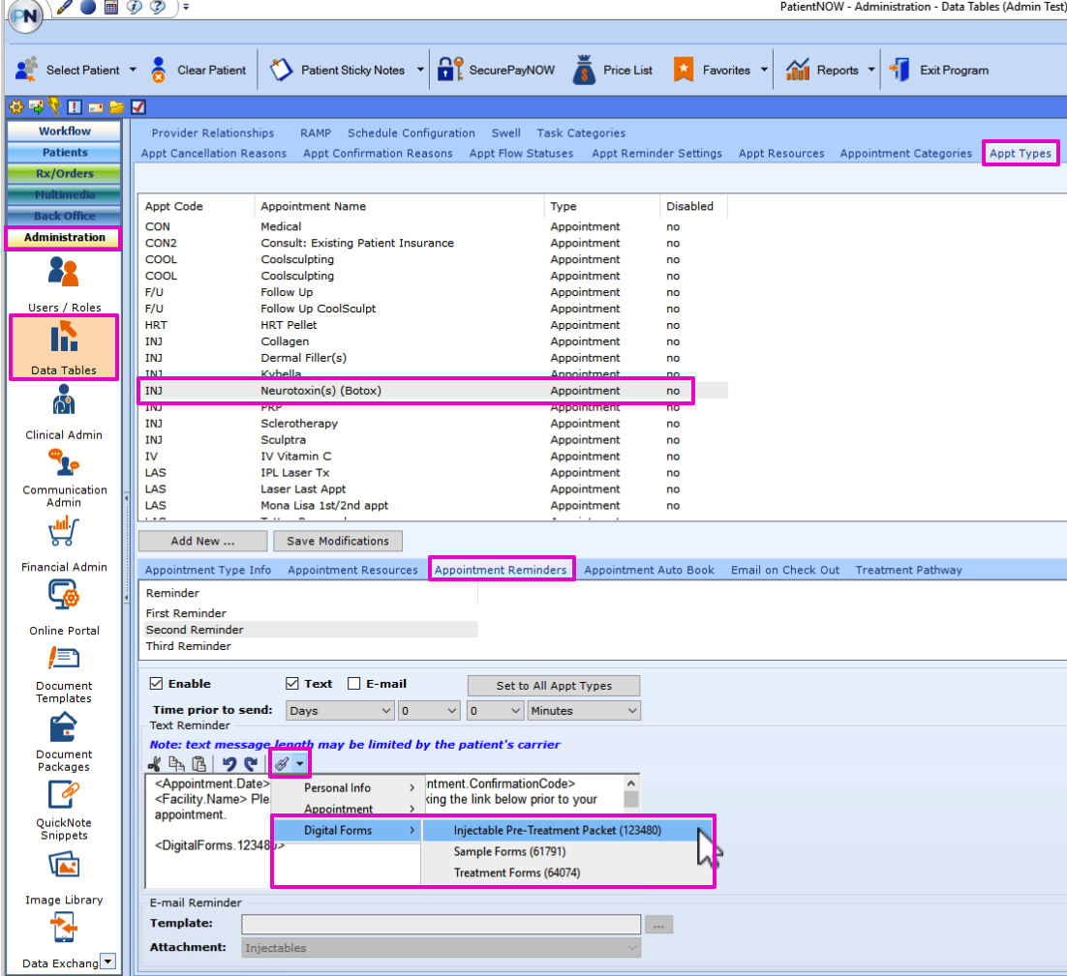
Task: Click the Undo arrow in the text toolbar
Action: pyautogui.click(x=229, y=763)
